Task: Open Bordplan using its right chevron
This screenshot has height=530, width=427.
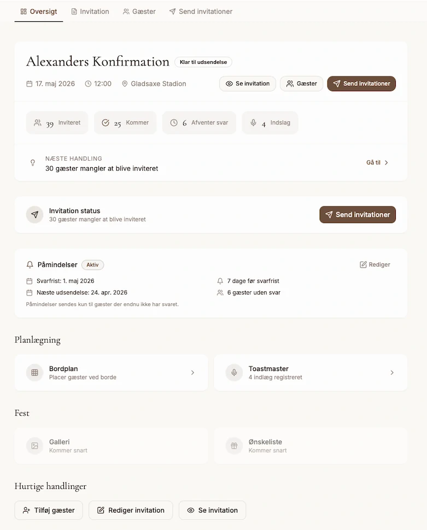Action: (192, 372)
